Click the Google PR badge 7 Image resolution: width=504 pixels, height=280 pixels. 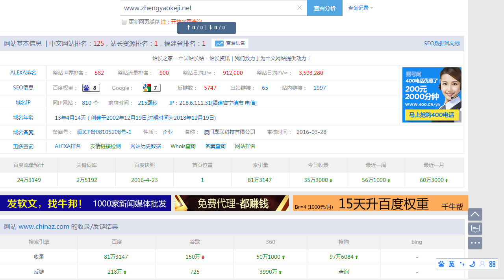(152, 88)
